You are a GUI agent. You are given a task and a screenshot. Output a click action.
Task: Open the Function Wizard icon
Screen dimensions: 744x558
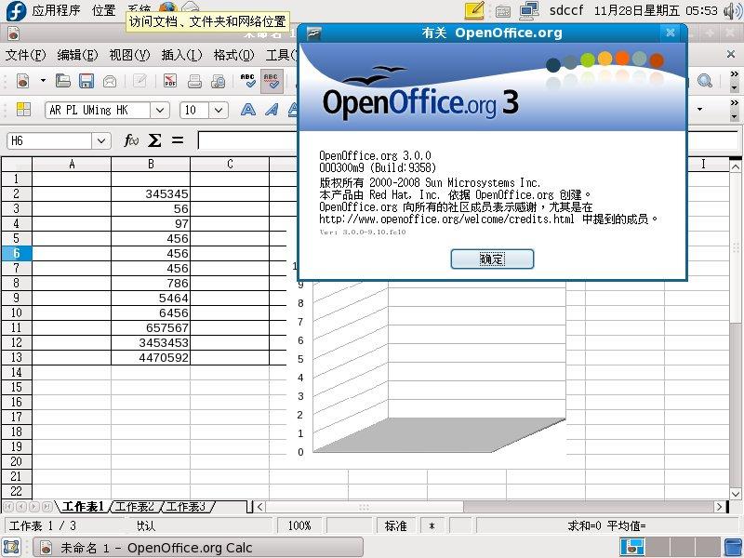point(130,140)
